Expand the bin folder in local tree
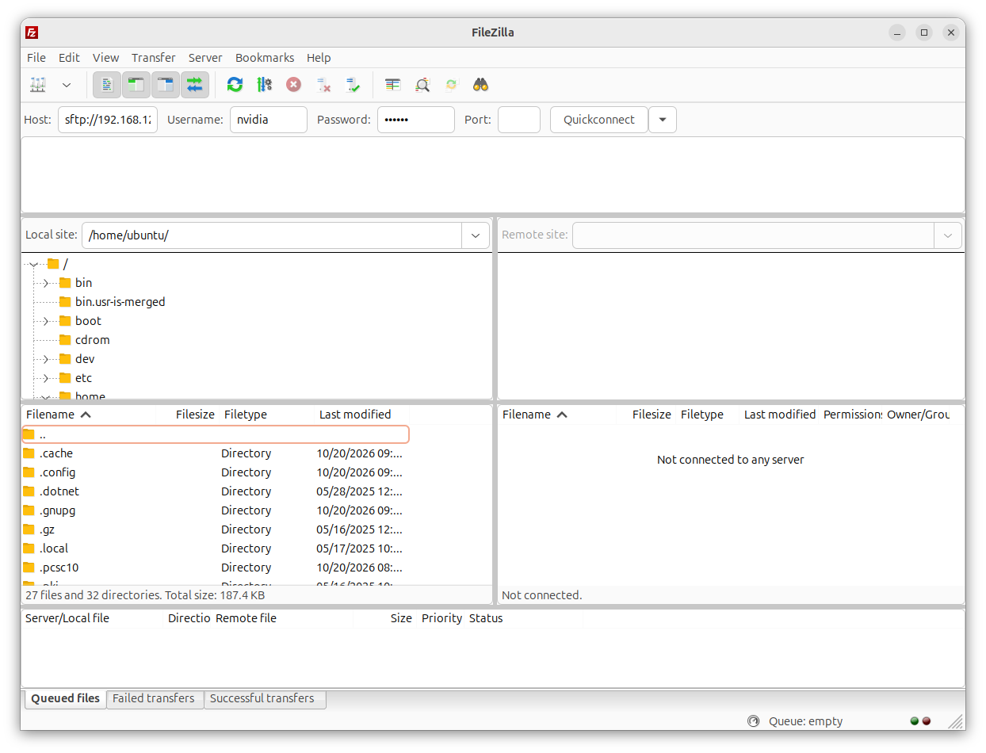Screen dimensions: 986x753 (46, 283)
